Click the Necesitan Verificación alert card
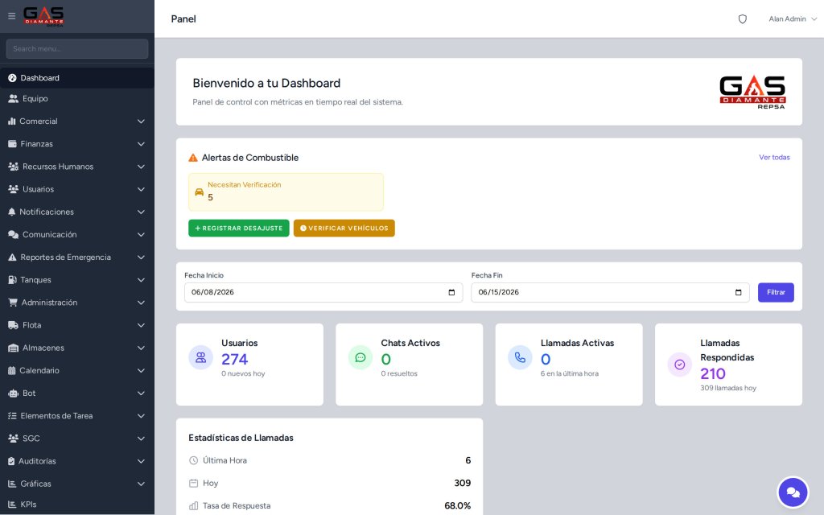The image size is (824, 515). pos(286,192)
